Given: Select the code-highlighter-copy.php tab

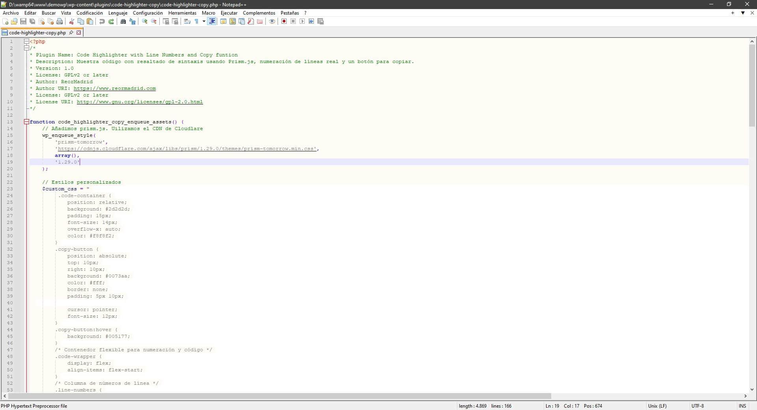Looking at the screenshot, I should pos(37,33).
